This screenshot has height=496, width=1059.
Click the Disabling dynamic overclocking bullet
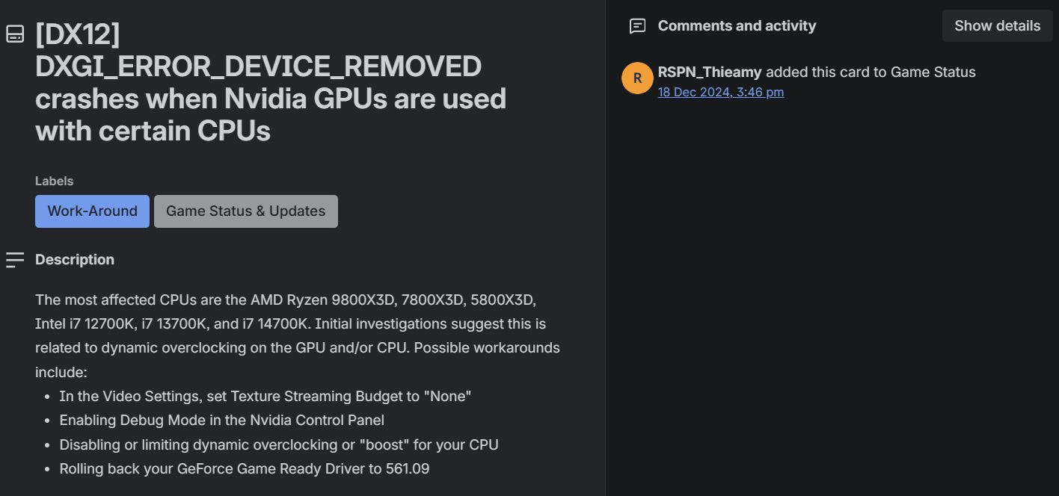point(279,444)
